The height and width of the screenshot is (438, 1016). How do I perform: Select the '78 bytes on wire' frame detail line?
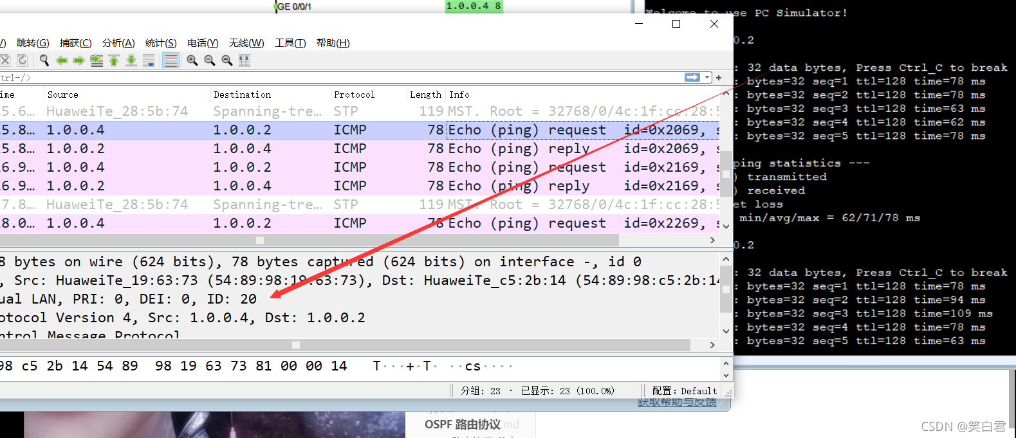click(360, 262)
